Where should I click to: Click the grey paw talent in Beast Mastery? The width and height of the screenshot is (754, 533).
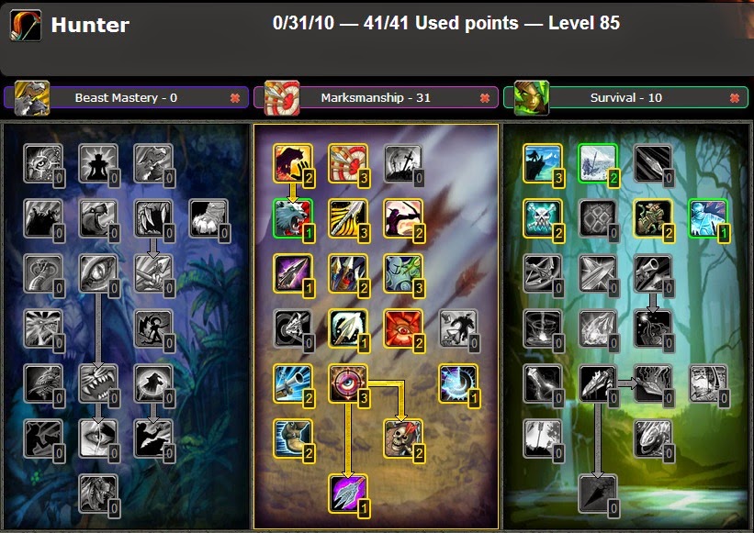tap(208, 218)
